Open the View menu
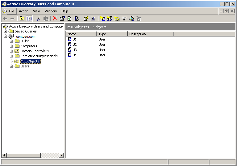This screenshot has height=166, width=237. coord(37,11)
